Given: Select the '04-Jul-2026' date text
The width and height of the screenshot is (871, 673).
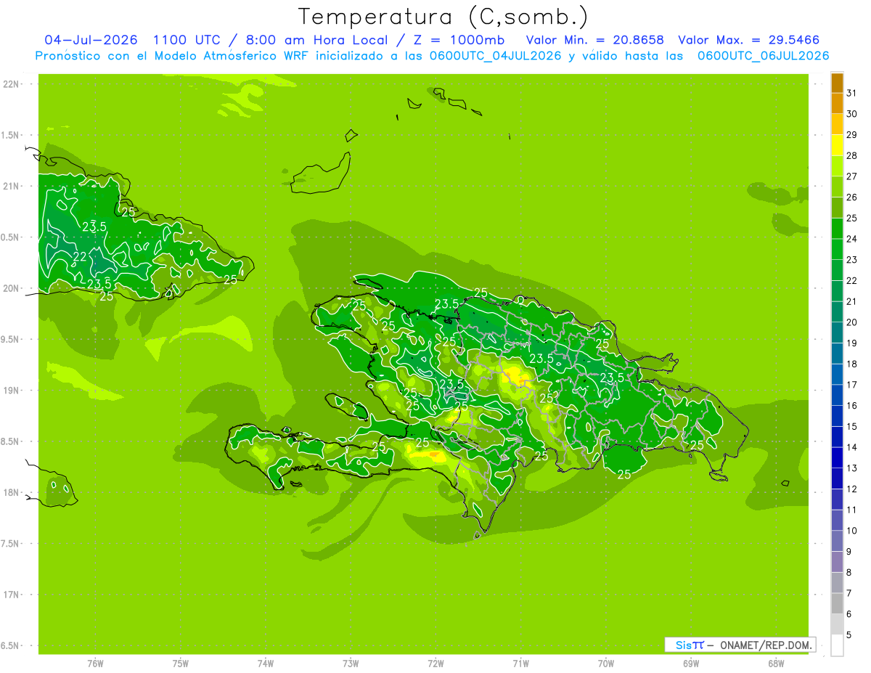Looking at the screenshot, I should click(x=91, y=40).
